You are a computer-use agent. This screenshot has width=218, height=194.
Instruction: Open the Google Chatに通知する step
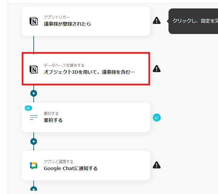(86, 166)
